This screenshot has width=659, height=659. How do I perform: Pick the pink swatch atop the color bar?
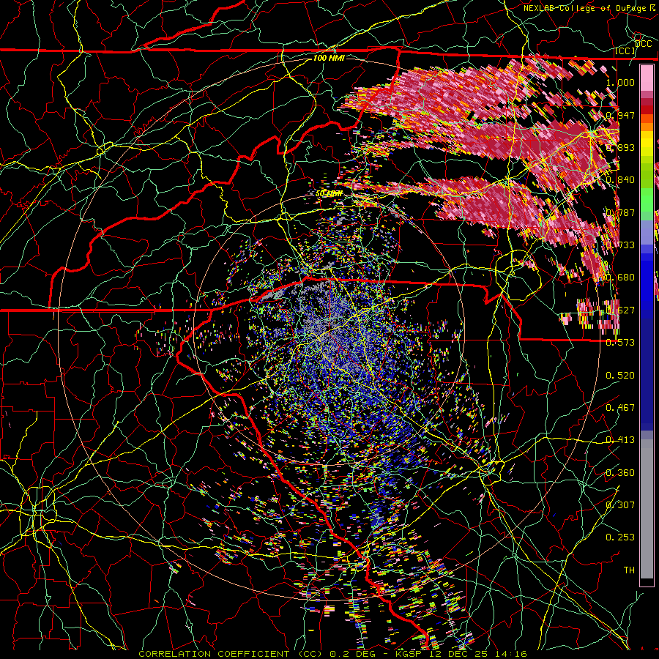click(x=647, y=78)
